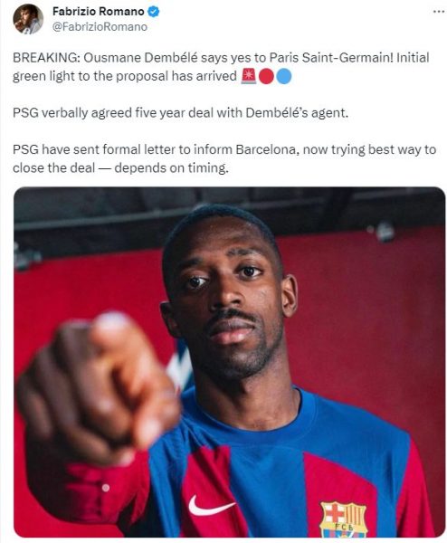The height and width of the screenshot is (543, 447).
Task: Open the @FabrizioRomano handle link
Action: (x=100, y=27)
